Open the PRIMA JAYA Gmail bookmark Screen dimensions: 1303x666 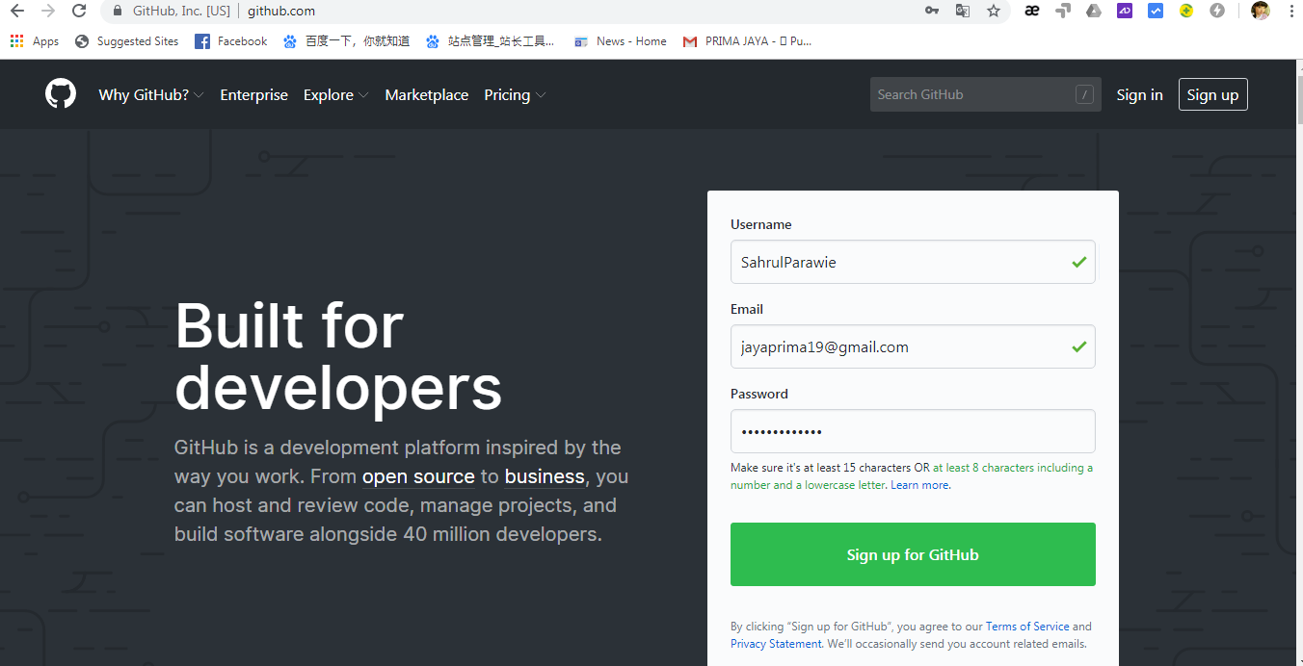(x=748, y=41)
